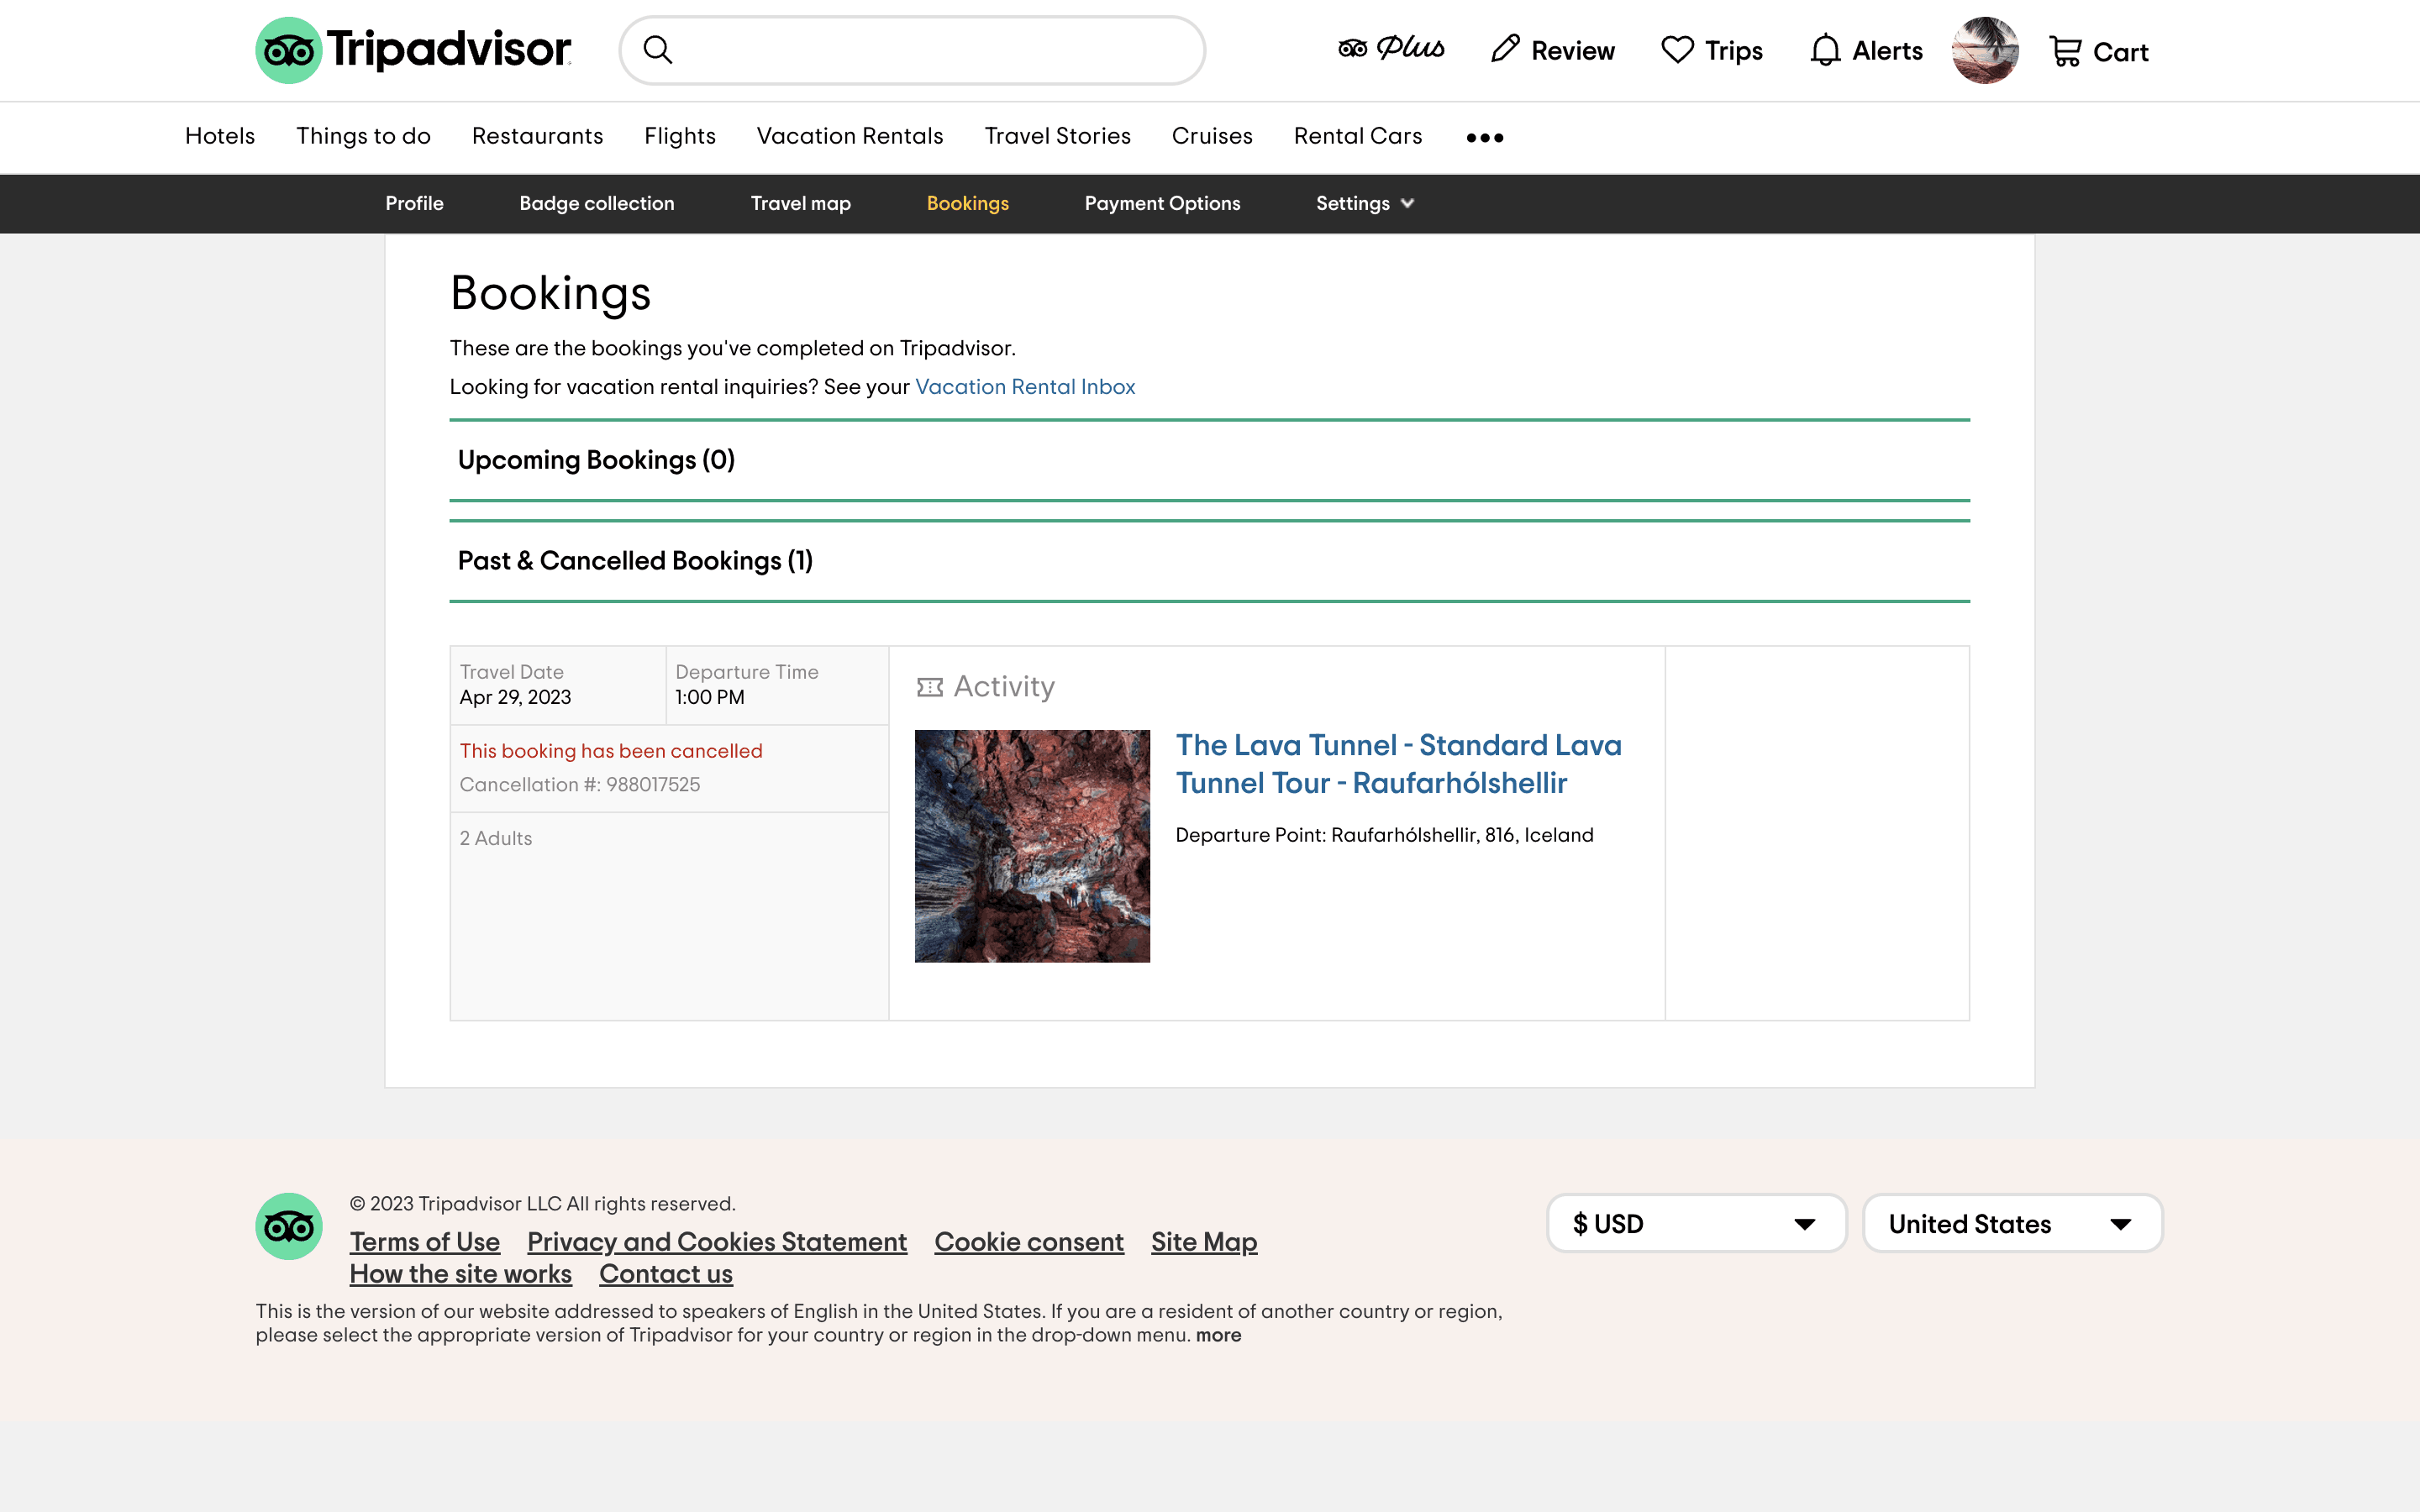
Task: Open Trips heart icon
Action: point(1677,50)
